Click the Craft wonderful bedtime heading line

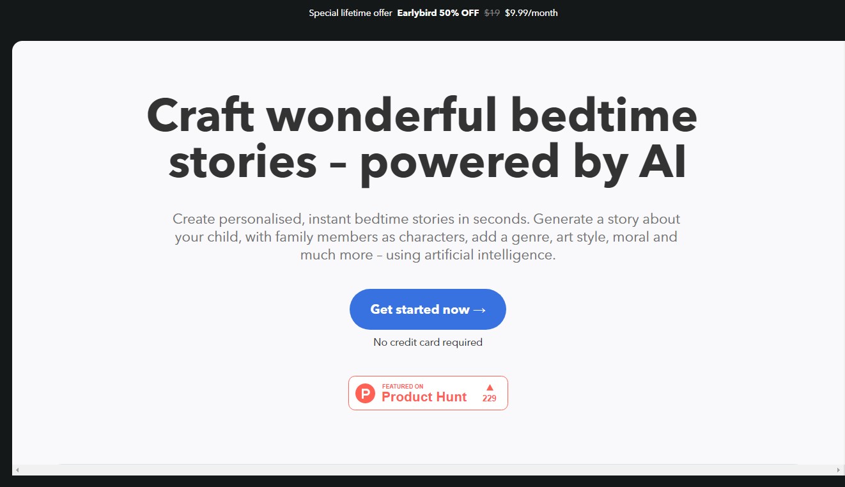coord(422,116)
